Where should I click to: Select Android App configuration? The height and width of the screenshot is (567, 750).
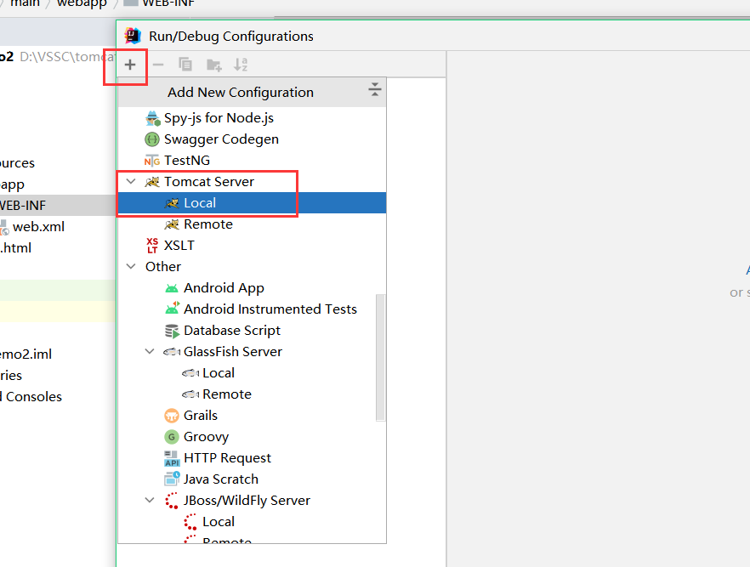click(x=252, y=288)
